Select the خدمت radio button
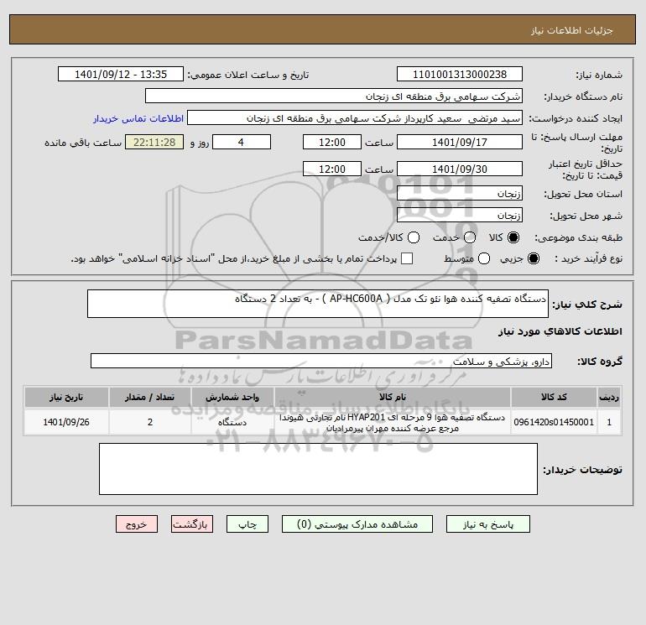 coord(470,237)
